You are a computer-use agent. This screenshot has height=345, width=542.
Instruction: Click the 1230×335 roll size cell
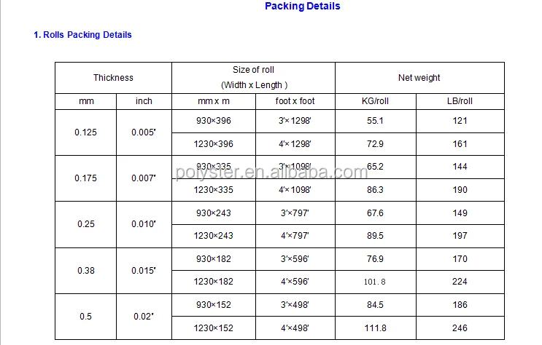click(x=213, y=189)
